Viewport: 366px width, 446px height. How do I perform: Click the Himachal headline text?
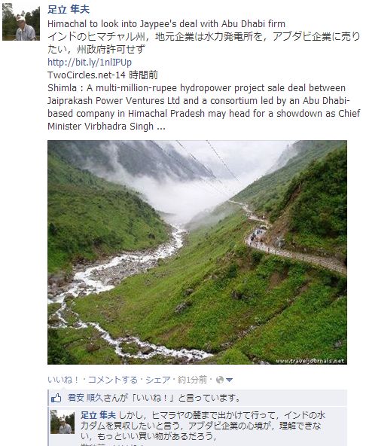point(166,23)
